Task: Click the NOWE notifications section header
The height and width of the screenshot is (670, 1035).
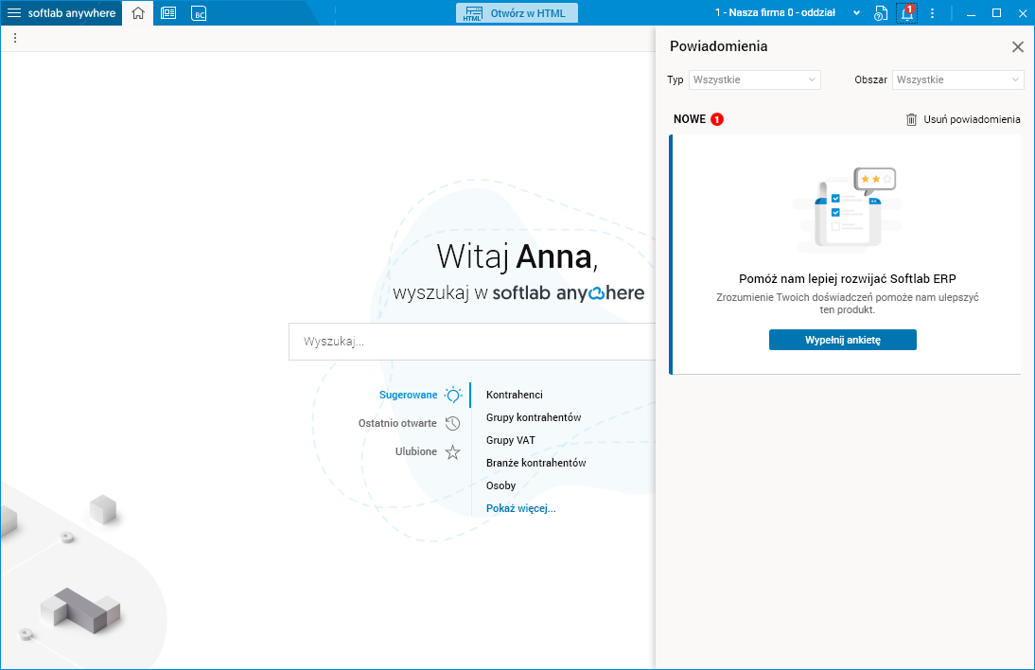Action: (x=698, y=119)
